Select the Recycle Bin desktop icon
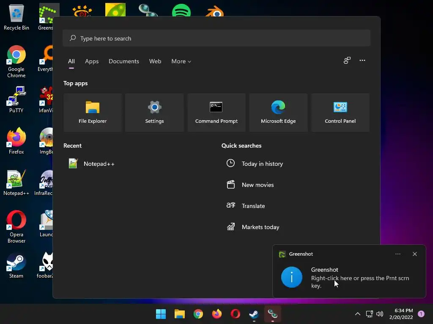Image resolution: width=433 pixels, height=324 pixels. pos(16,17)
